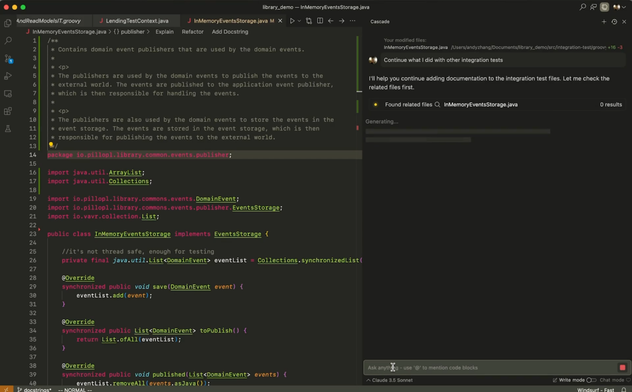Switch to the AndReadModelsIT.groovy tab
Screen dimensions: 632x392
pos(47,21)
